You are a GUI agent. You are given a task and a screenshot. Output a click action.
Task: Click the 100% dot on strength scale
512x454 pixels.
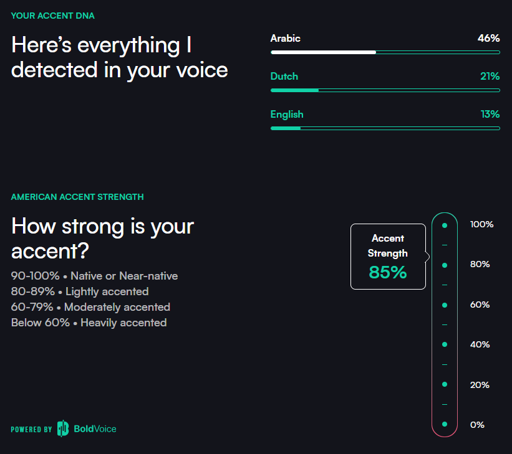(445, 225)
